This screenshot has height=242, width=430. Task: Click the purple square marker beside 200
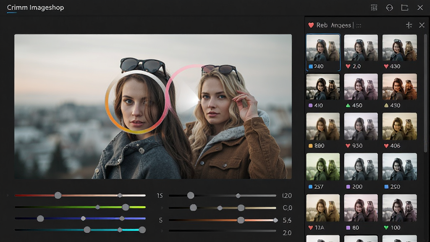coord(348,187)
